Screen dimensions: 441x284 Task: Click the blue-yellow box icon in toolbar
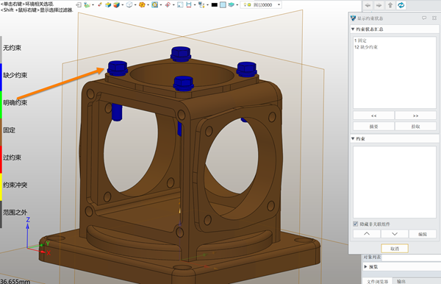point(108,5)
